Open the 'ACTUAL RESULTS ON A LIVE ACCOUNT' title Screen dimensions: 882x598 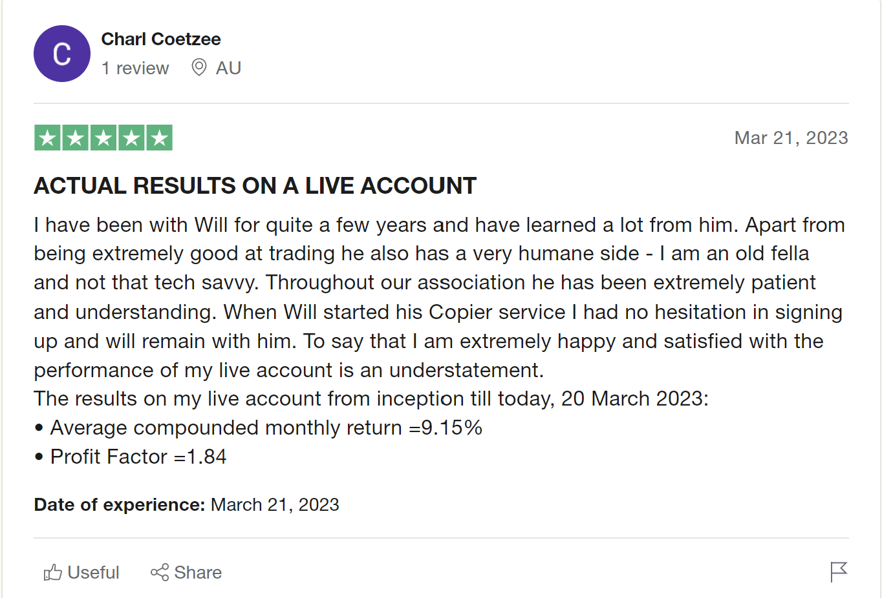[x=255, y=186]
